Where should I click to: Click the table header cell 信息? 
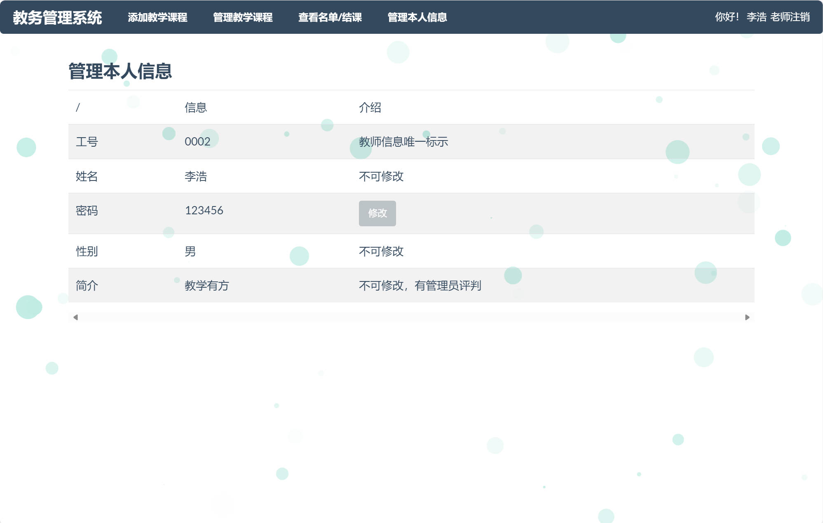tap(196, 108)
